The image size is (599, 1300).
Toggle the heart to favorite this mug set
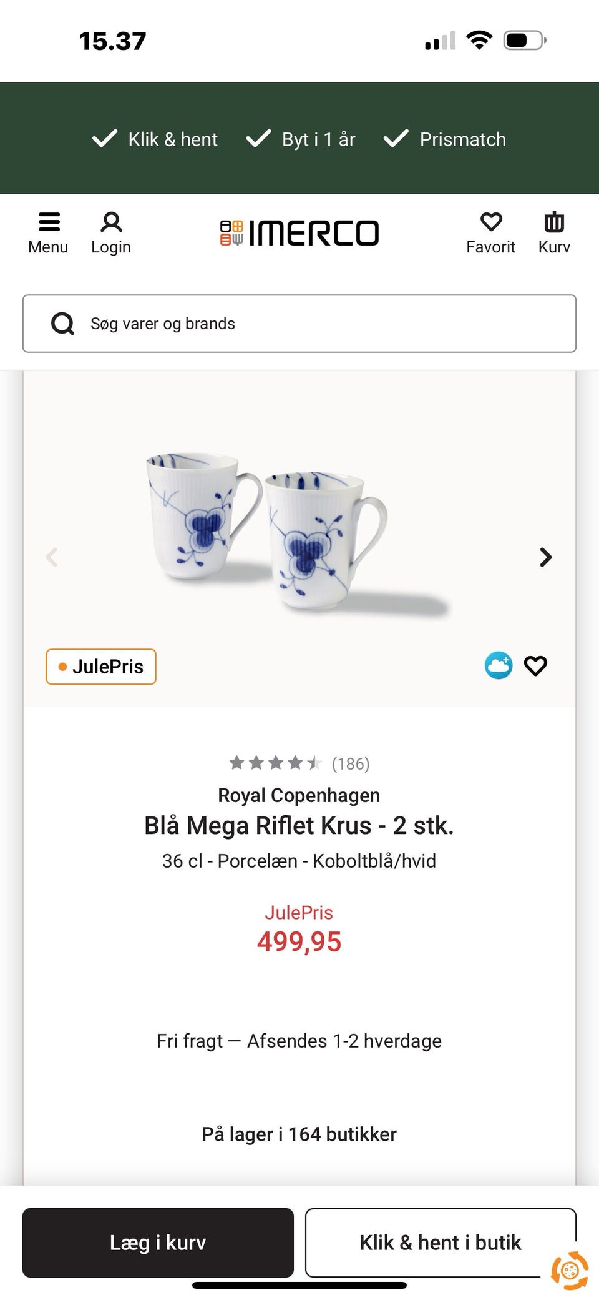pyautogui.click(x=535, y=666)
